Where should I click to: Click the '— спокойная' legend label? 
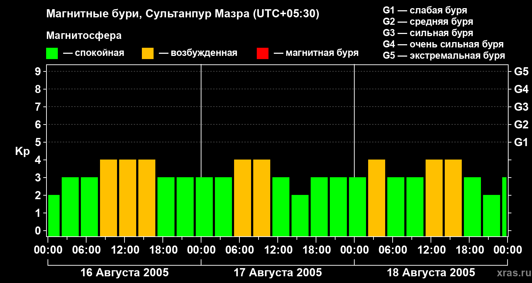pos(94,53)
